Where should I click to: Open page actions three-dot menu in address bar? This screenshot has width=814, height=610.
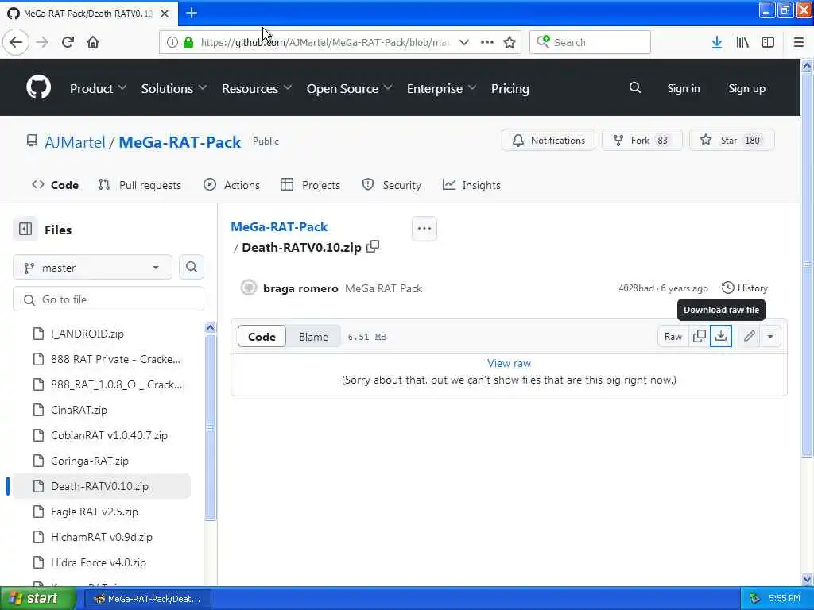(x=487, y=42)
